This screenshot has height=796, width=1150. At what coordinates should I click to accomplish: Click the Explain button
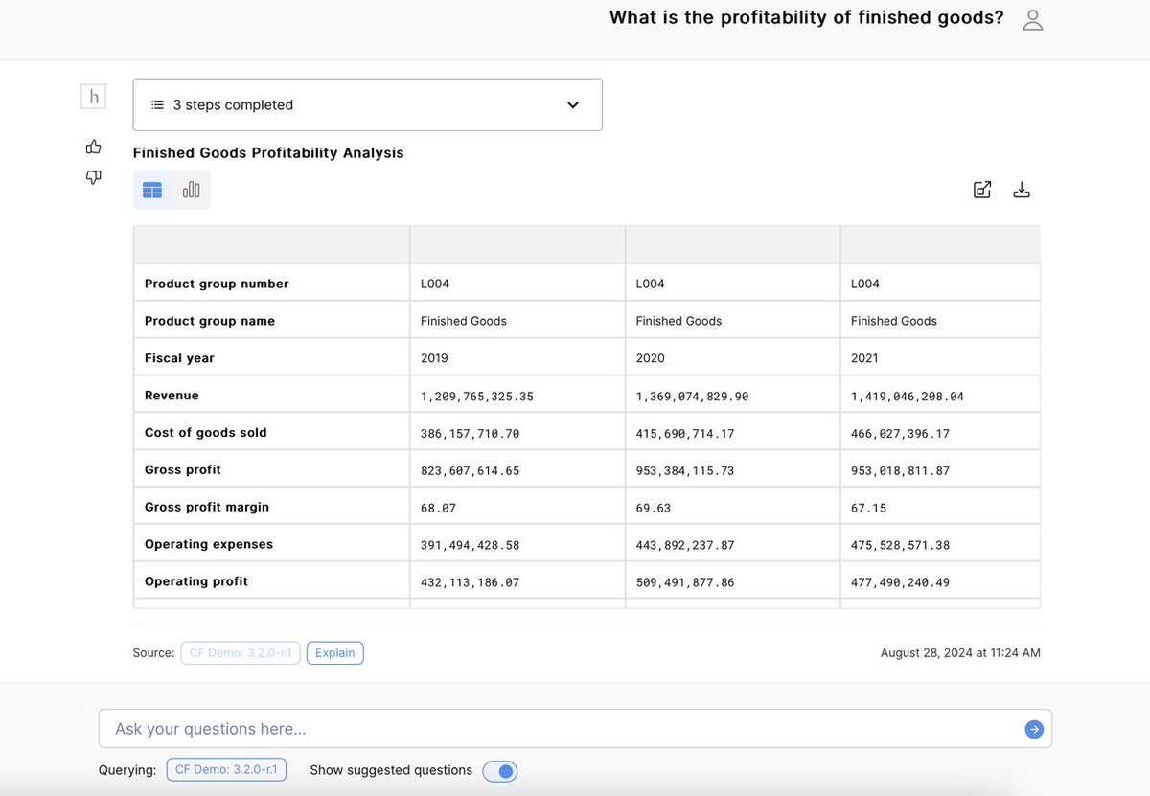[335, 653]
